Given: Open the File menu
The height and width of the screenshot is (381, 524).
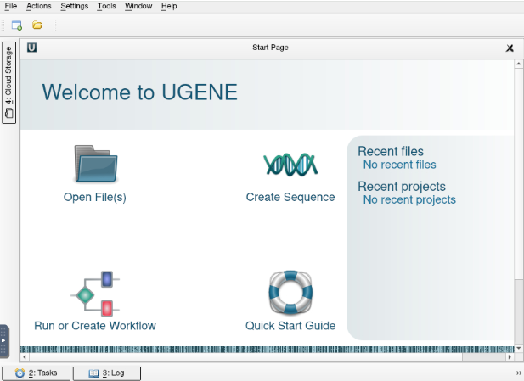Looking at the screenshot, I should [x=11, y=6].
